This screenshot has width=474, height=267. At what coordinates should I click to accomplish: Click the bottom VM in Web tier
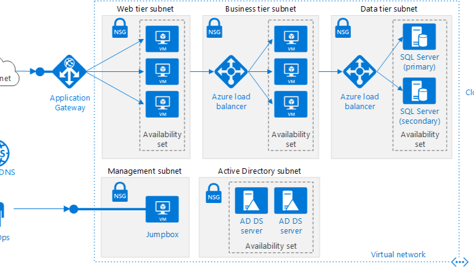click(162, 104)
